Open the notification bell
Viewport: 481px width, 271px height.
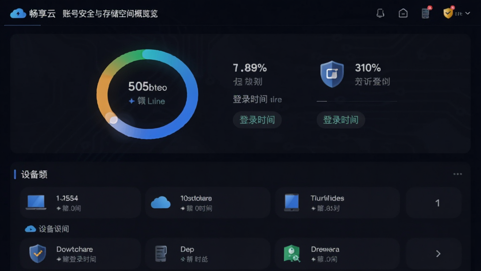point(380,13)
